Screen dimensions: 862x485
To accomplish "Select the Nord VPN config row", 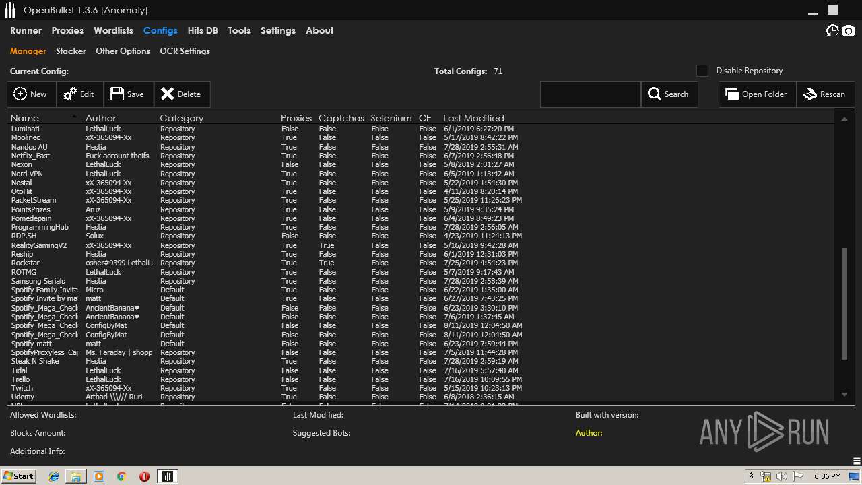I will pos(422,174).
